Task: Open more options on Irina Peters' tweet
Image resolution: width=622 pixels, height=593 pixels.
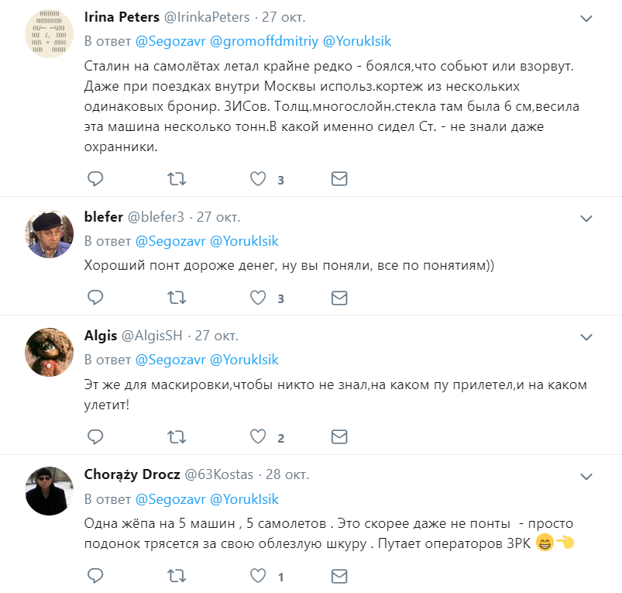Action: (587, 18)
